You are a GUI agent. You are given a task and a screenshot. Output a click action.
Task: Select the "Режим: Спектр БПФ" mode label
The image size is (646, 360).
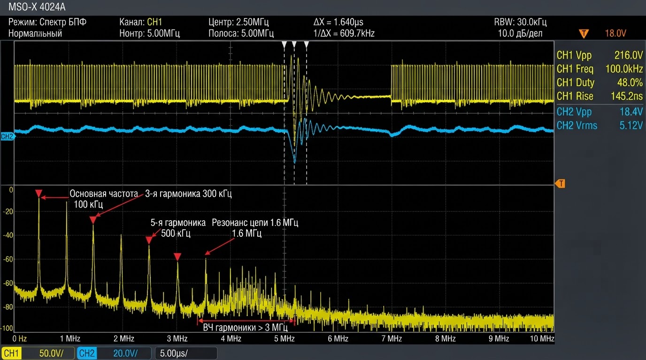pyautogui.click(x=47, y=22)
